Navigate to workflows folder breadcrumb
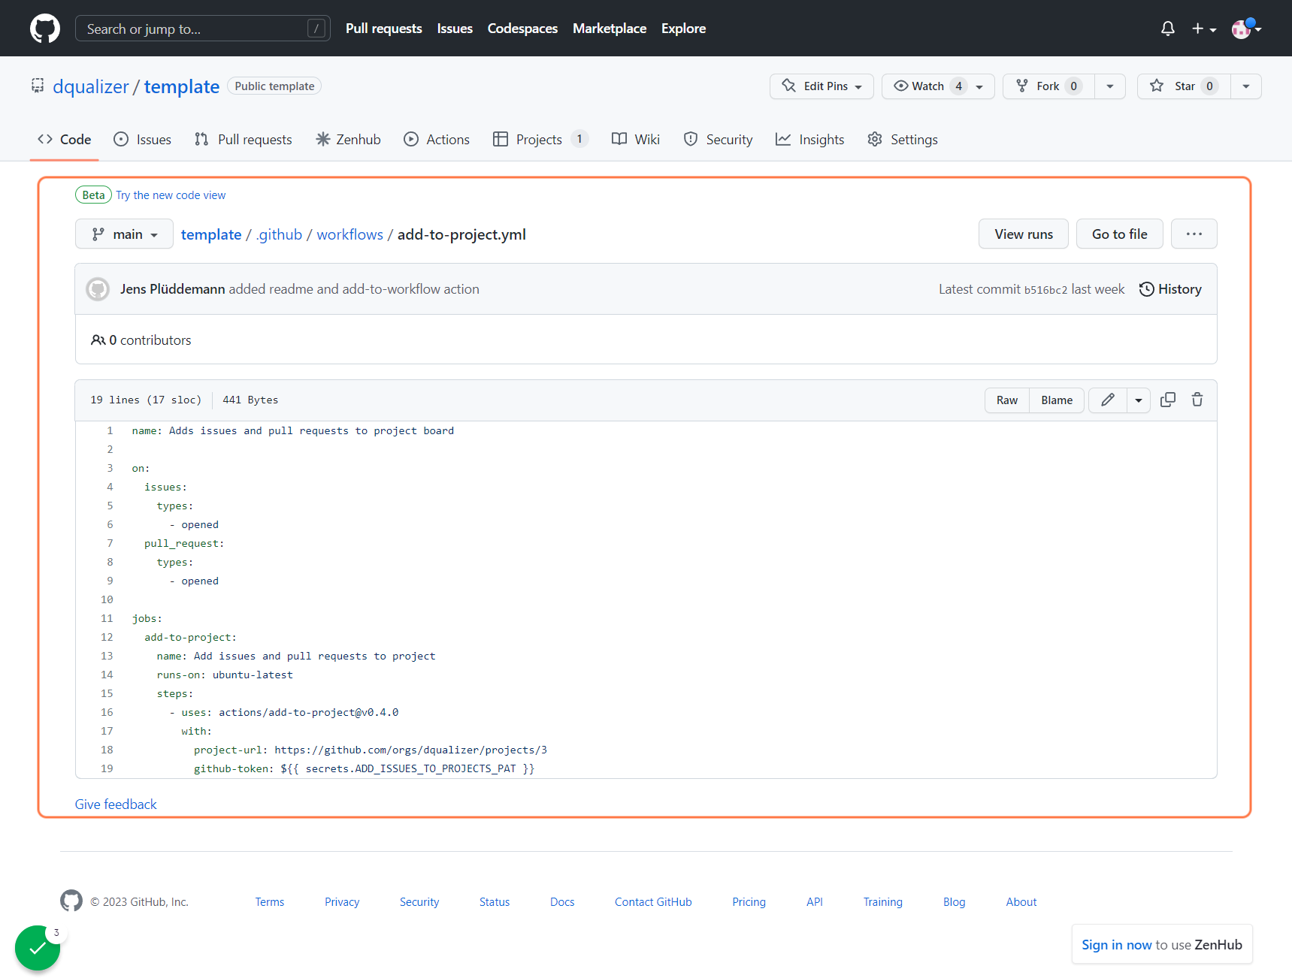The image size is (1292, 978). (x=350, y=234)
